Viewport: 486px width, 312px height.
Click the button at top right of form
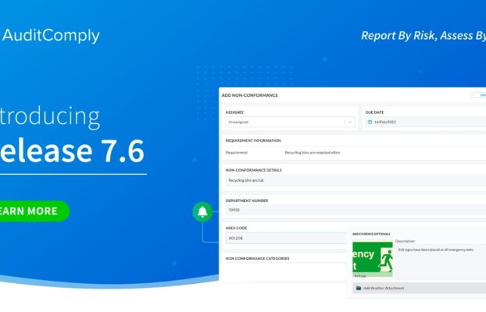coord(479,95)
